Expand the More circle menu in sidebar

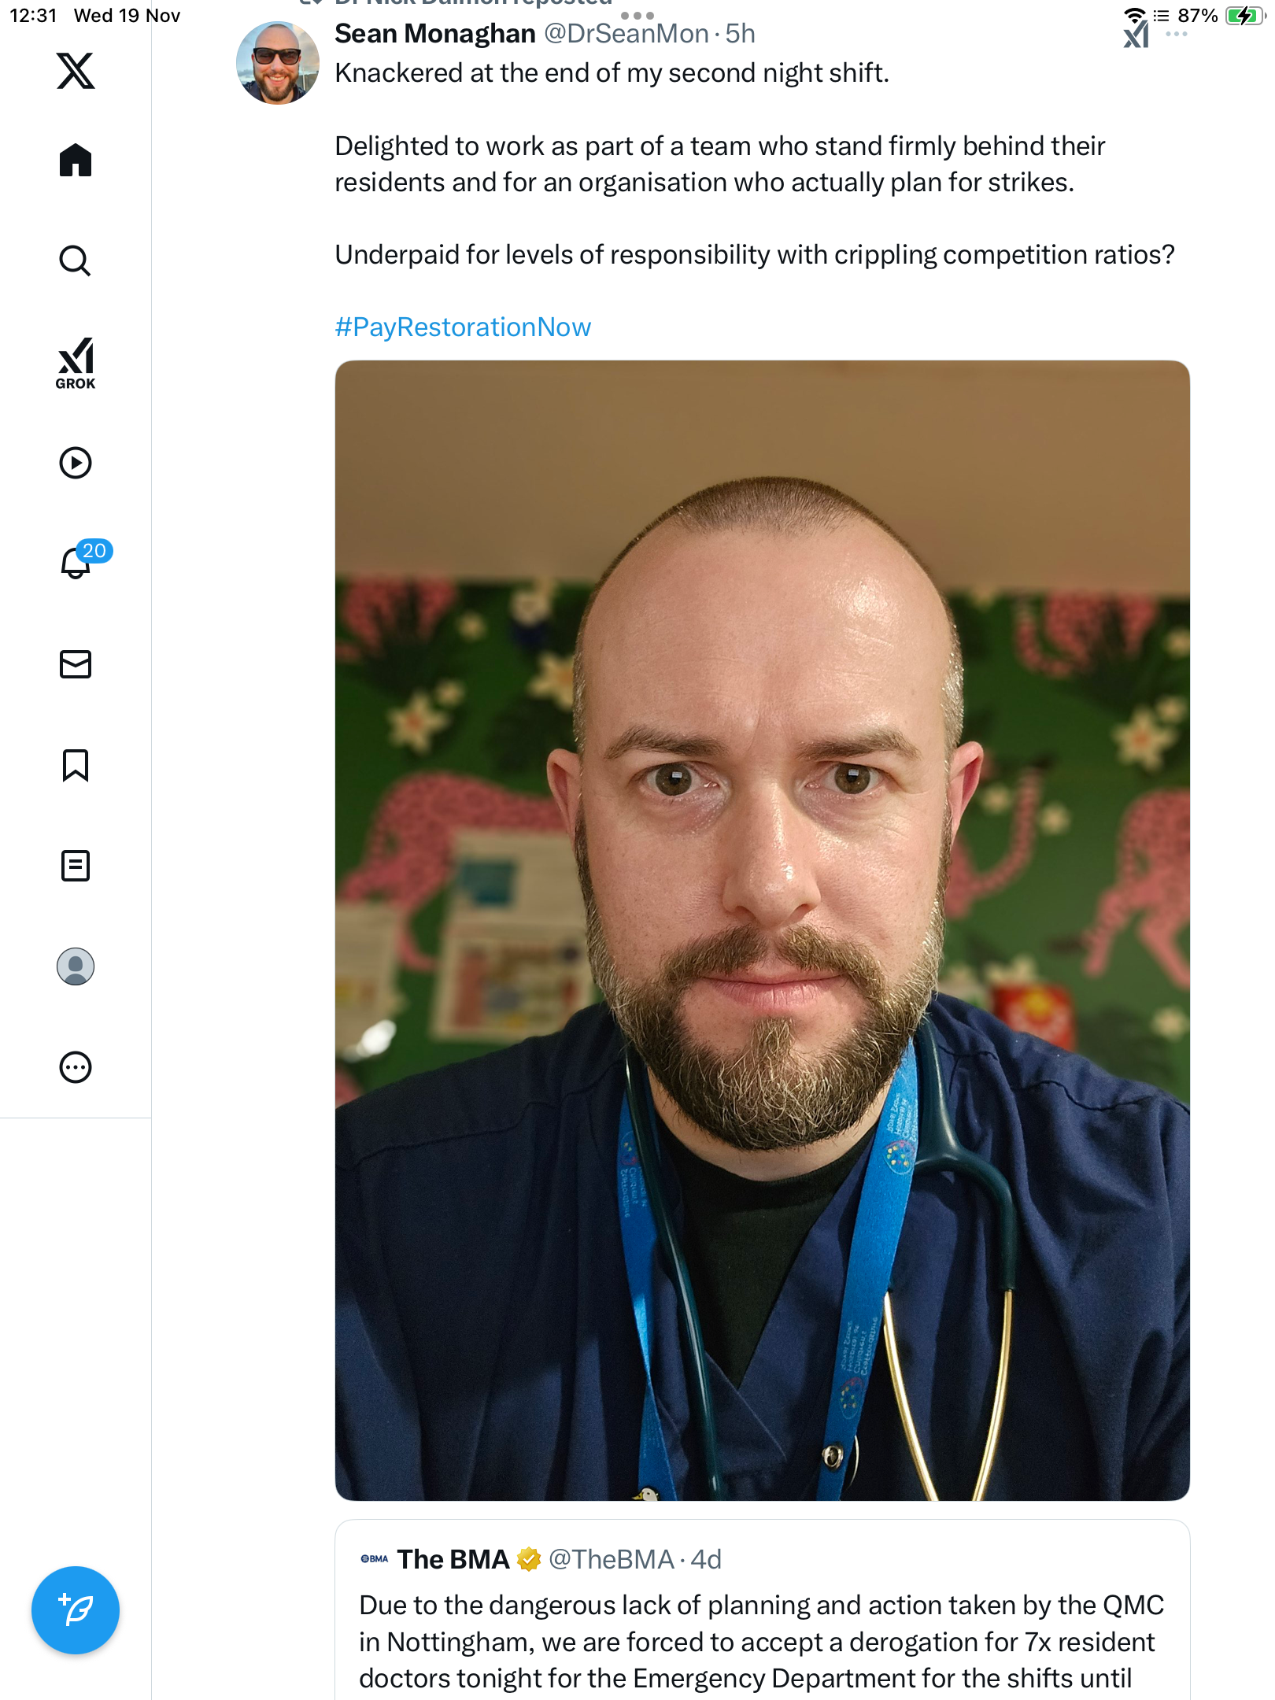click(76, 1067)
